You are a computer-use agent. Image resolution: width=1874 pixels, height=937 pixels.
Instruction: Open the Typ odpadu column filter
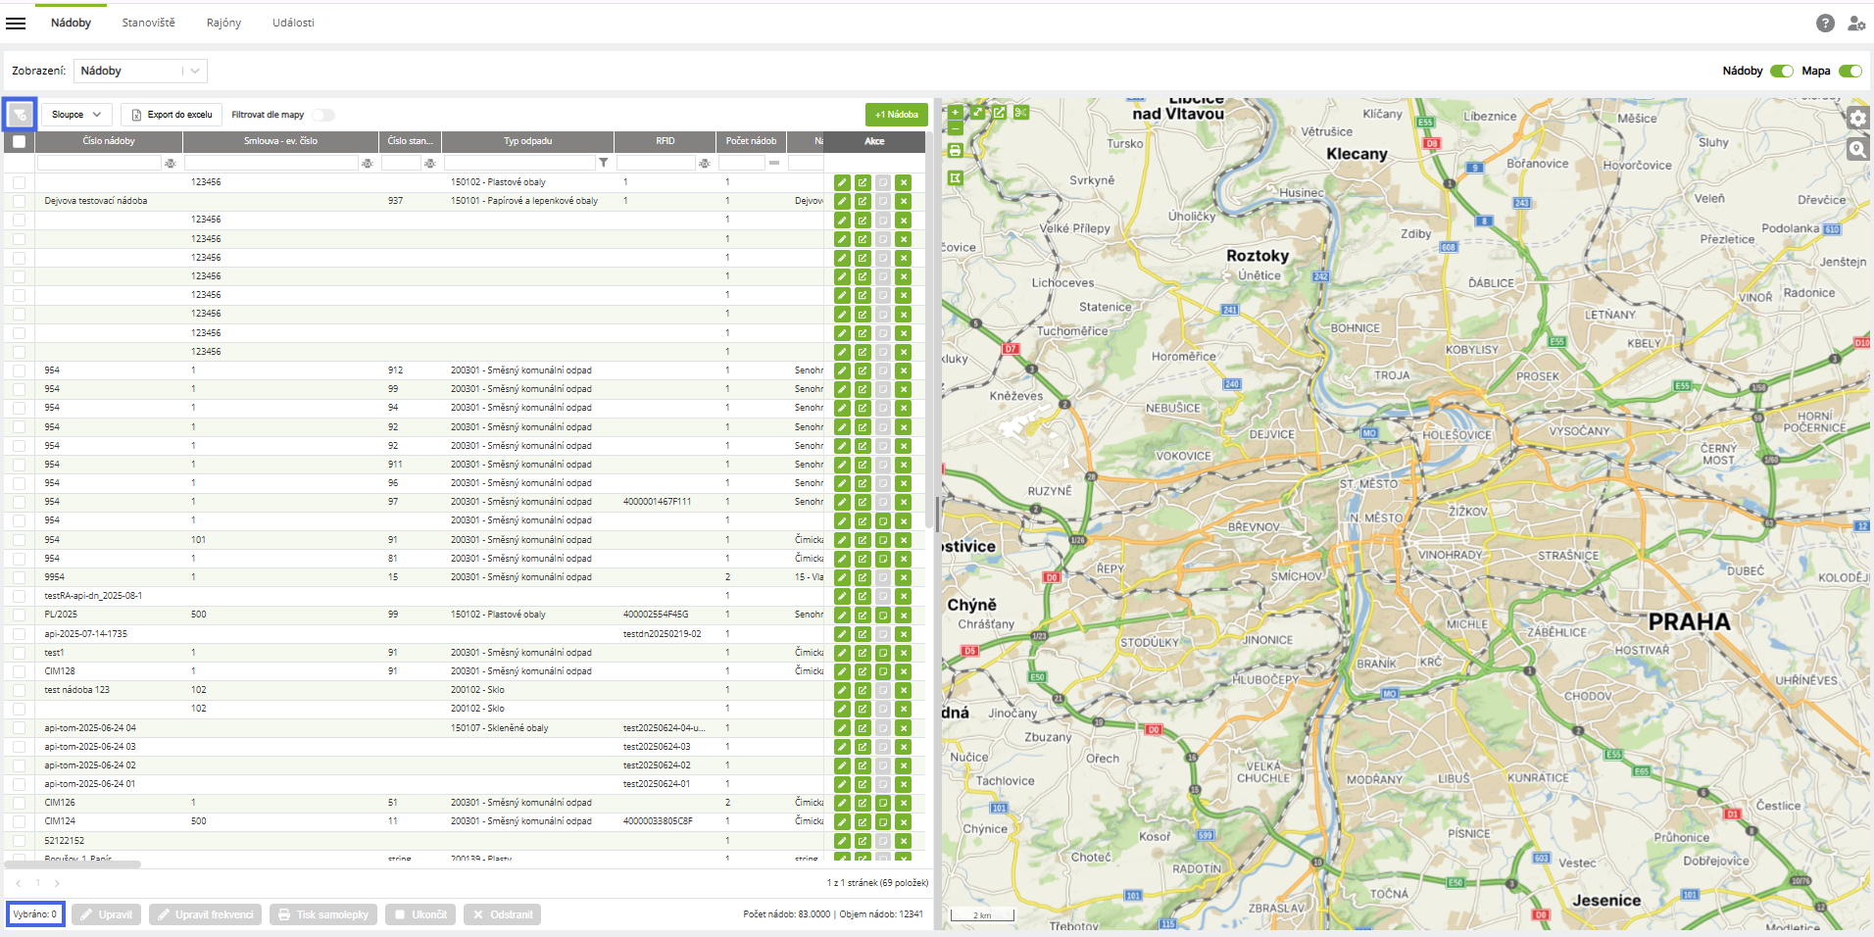coord(603,163)
